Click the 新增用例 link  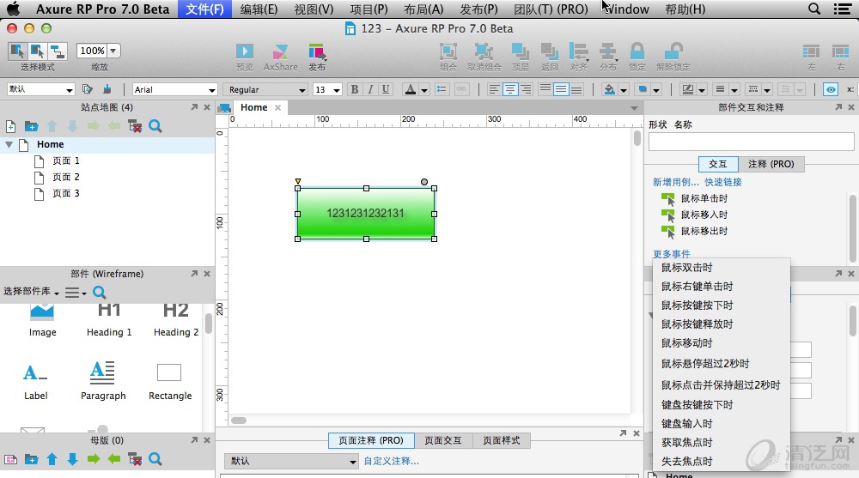pyautogui.click(x=675, y=182)
